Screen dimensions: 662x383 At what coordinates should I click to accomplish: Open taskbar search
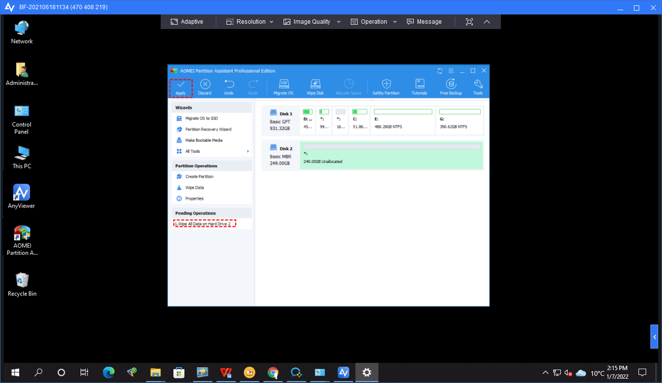pos(38,373)
